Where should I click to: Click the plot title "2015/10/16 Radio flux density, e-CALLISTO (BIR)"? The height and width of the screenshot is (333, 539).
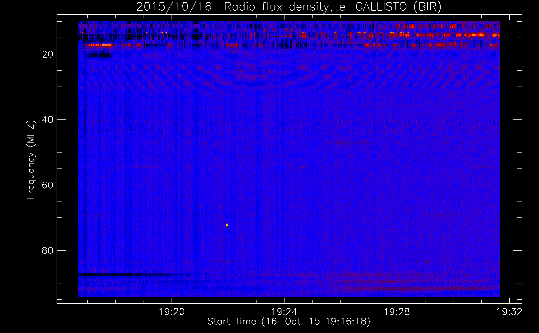[x=289, y=7]
